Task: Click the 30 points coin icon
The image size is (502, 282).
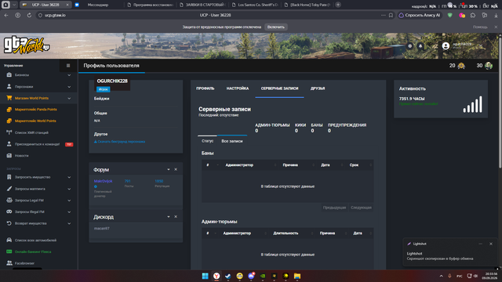Action: tap(489, 66)
